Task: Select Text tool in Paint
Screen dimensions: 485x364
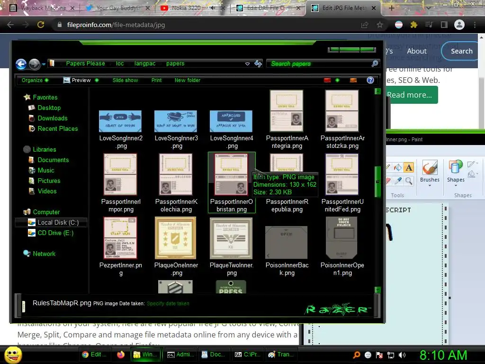Action: pyautogui.click(x=409, y=167)
